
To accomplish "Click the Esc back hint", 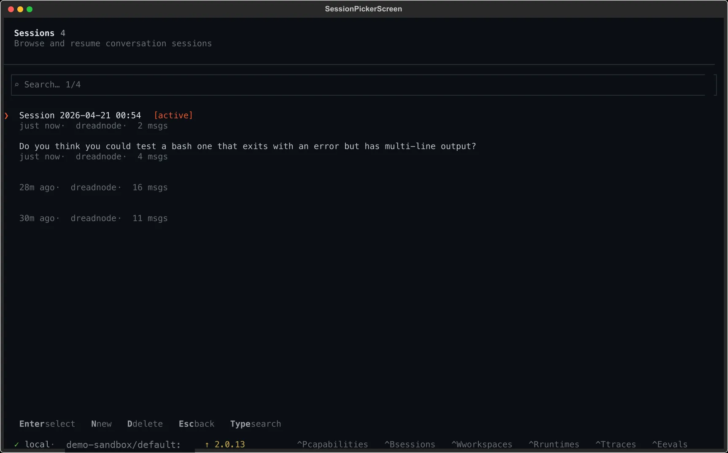I will tap(197, 424).
